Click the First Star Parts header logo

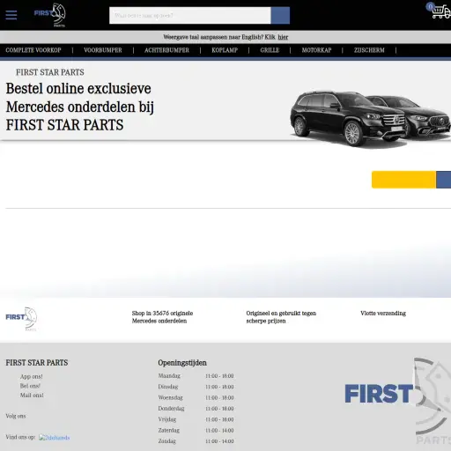[x=49, y=15]
